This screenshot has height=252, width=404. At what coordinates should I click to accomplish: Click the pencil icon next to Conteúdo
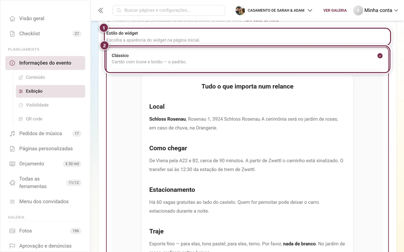(x=21, y=77)
